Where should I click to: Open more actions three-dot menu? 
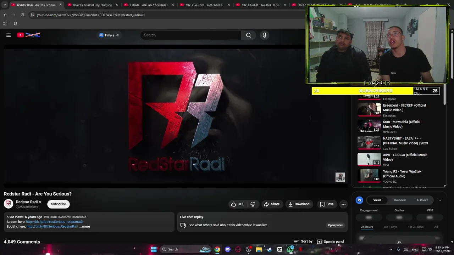click(x=343, y=204)
